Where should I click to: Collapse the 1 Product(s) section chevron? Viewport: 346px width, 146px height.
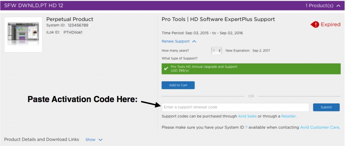[338, 6]
